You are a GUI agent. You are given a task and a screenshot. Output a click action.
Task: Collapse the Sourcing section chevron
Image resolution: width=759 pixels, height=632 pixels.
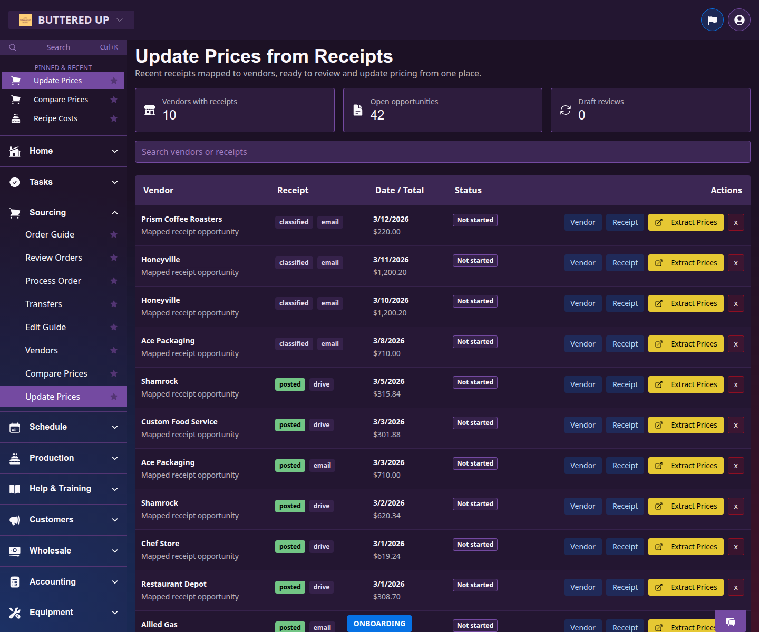coord(115,212)
